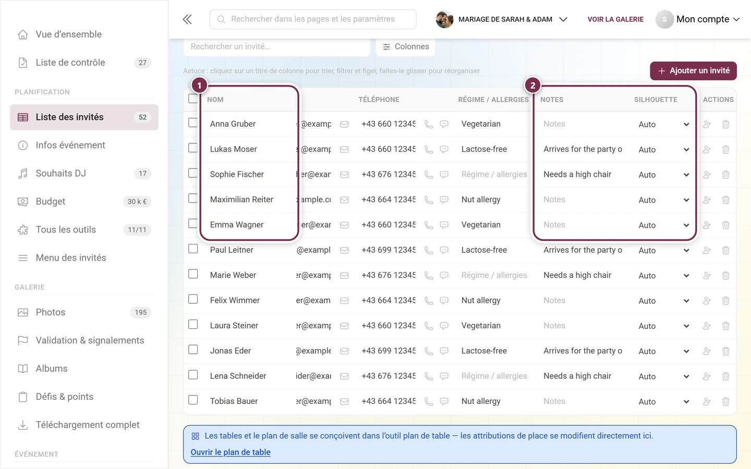Collapse the sidebar with the double-chevron icon
Viewport: 751px width, 469px height.
(187, 19)
